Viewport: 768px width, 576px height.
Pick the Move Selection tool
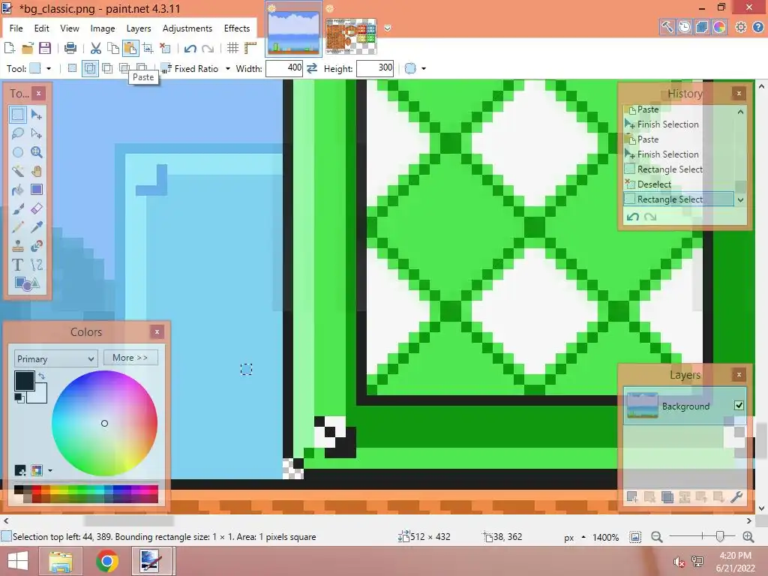[37, 133]
